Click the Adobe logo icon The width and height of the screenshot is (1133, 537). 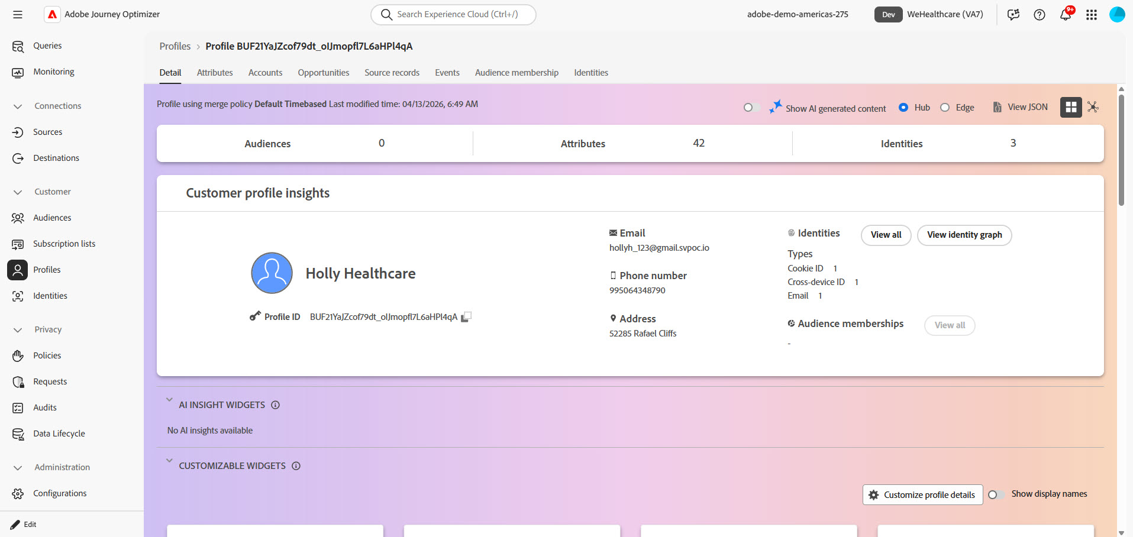52,14
